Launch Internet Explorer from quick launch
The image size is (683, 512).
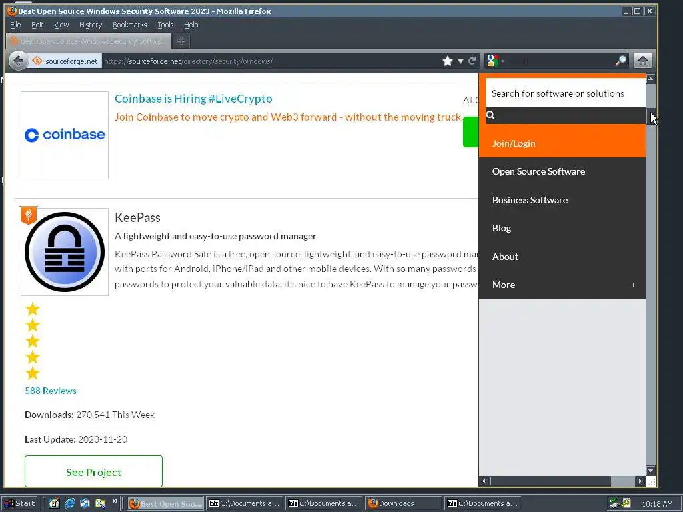(x=69, y=503)
